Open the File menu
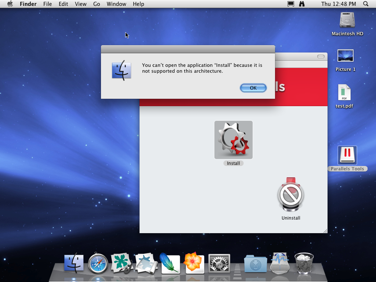The height and width of the screenshot is (282, 376). [x=47, y=4]
